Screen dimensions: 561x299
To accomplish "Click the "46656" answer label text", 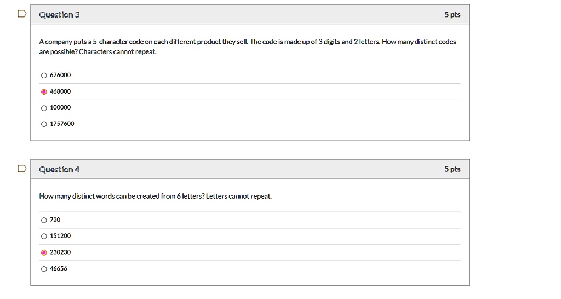I will click(x=59, y=269).
